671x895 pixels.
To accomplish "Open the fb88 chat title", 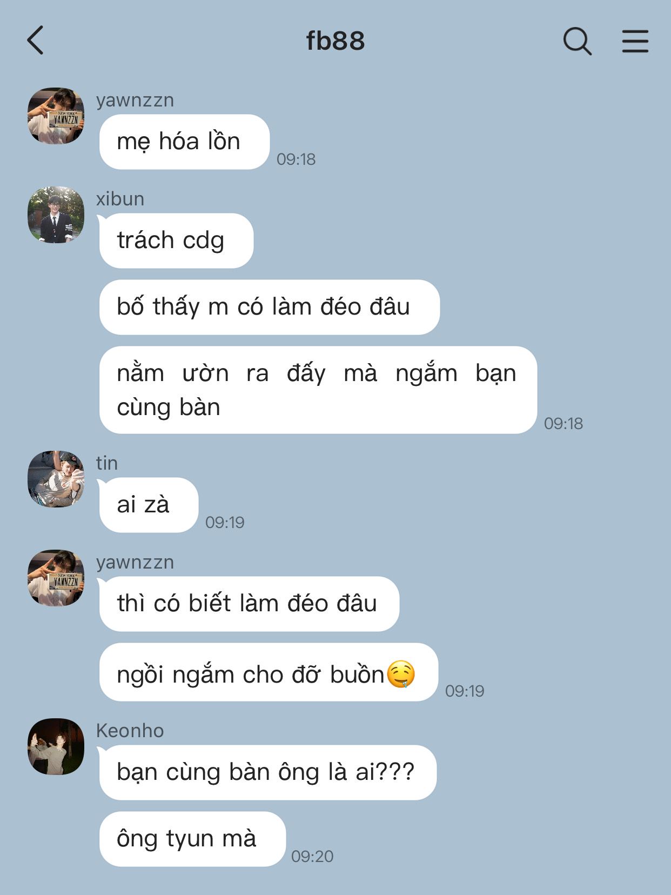I will [x=335, y=41].
